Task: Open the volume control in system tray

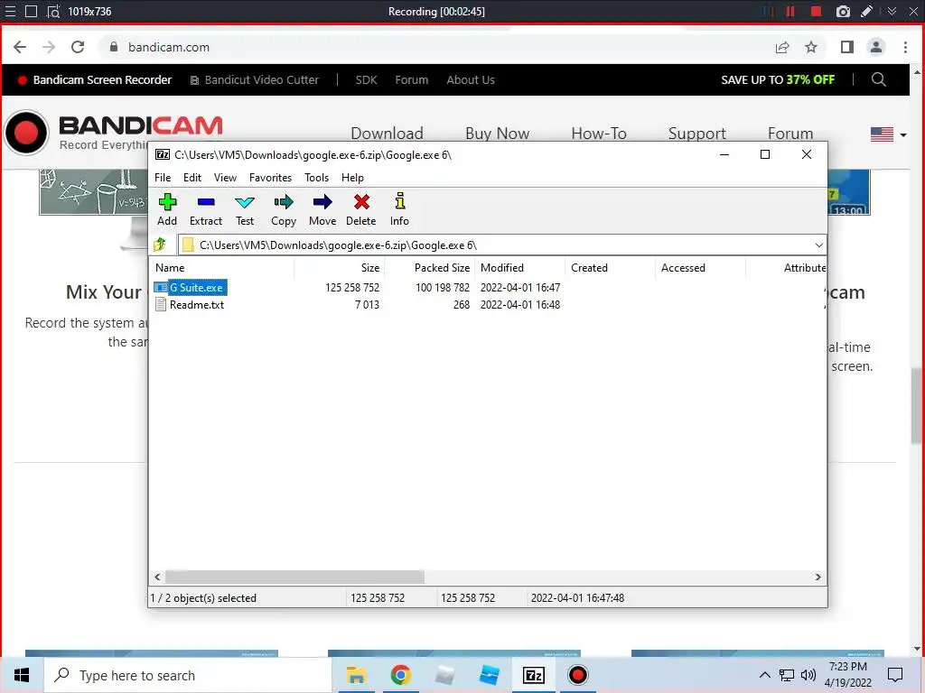Action: coord(808,675)
